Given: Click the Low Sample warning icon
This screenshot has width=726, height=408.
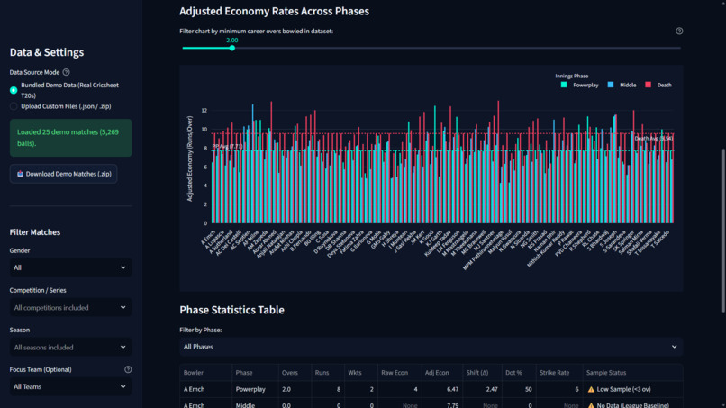Looking at the screenshot, I should tap(591, 389).
